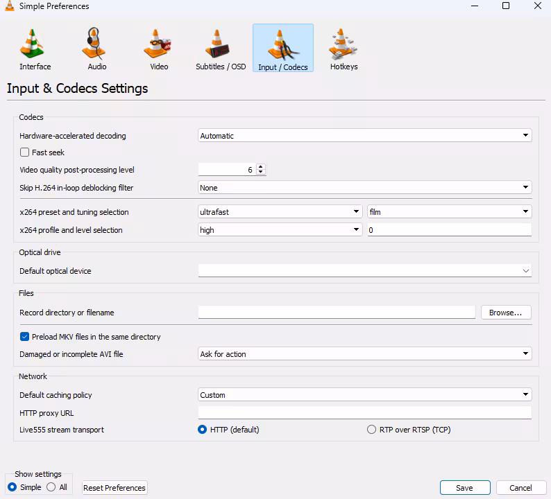Select HTTP (default) stream transport
Viewport: 551px width, 499px height.
[202, 430]
